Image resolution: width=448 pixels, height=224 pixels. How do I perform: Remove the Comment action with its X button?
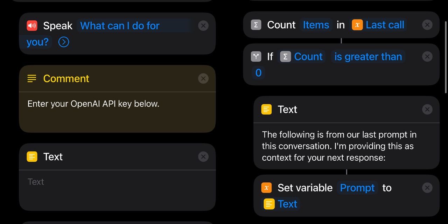coord(203,78)
